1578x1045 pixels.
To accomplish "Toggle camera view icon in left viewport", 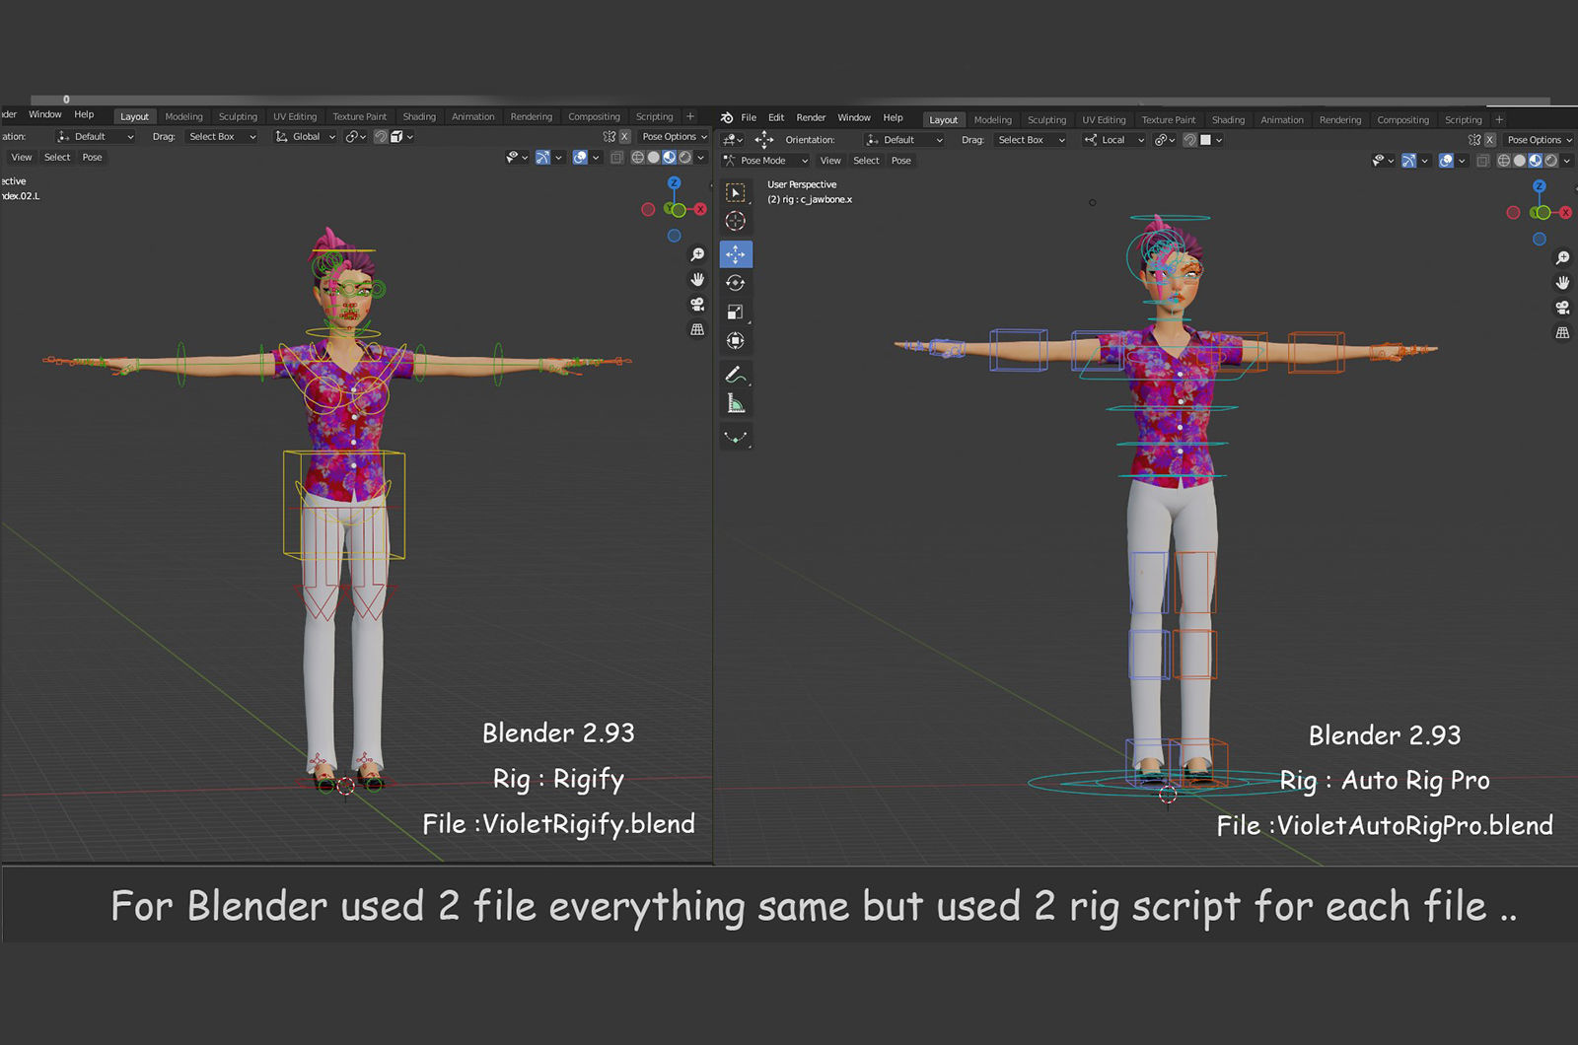I will tap(697, 305).
